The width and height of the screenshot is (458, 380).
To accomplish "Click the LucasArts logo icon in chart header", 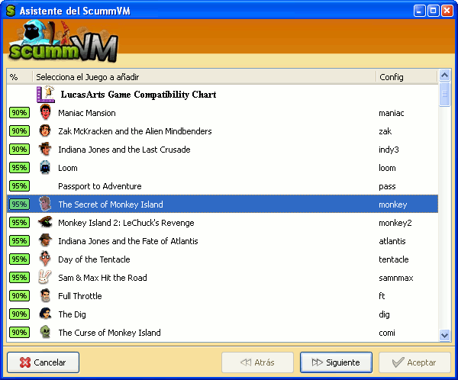I will coord(45,95).
